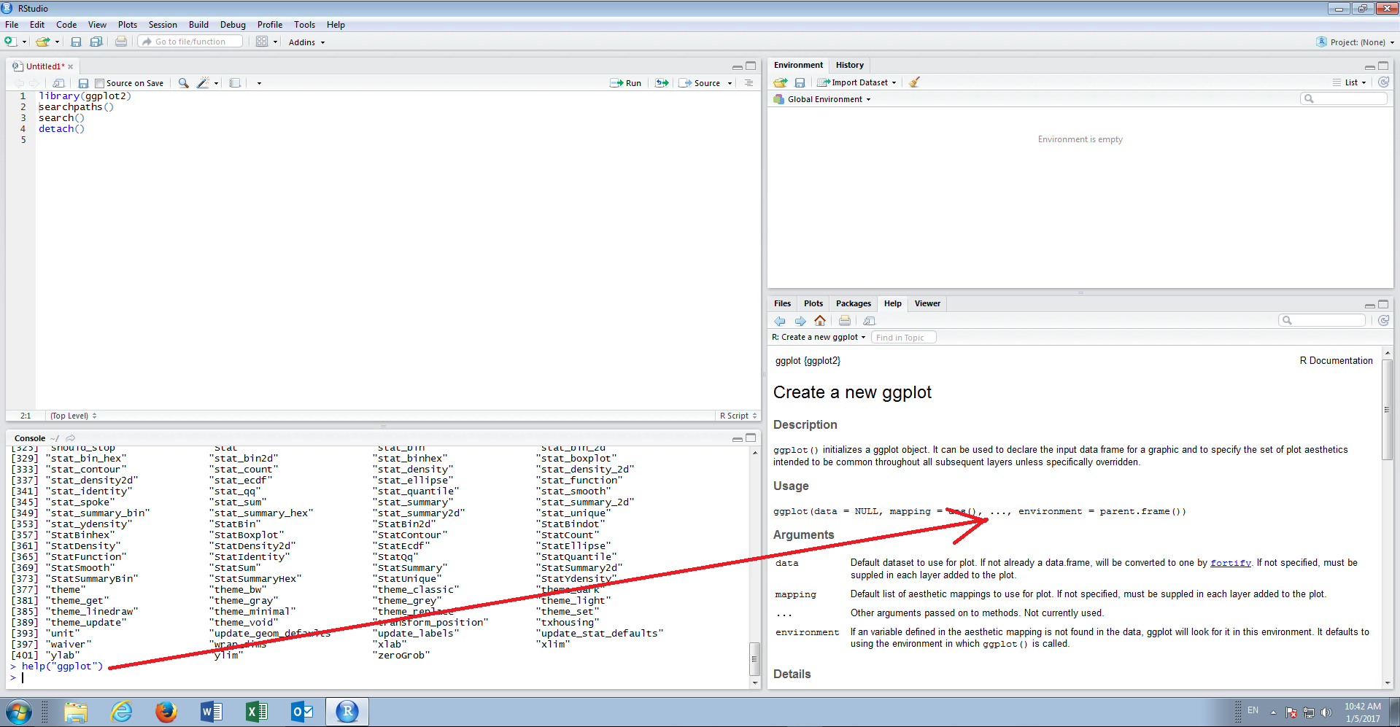Screen dimensions: 1400x727
Task: Open the Code menu
Action: coord(66,25)
